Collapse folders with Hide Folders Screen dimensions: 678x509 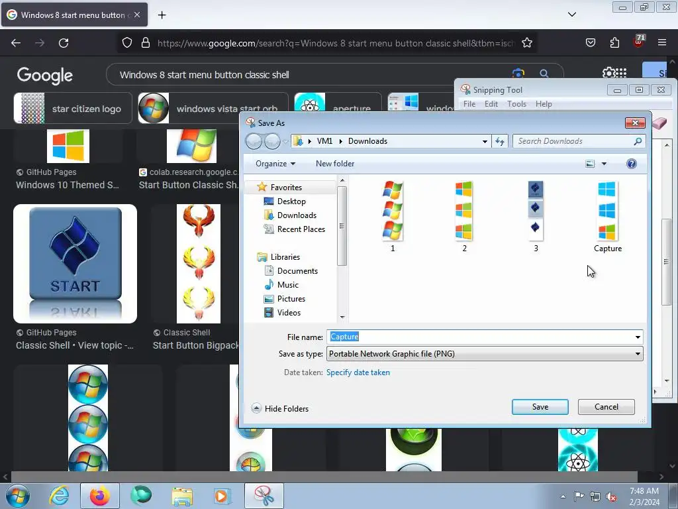[x=280, y=408]
